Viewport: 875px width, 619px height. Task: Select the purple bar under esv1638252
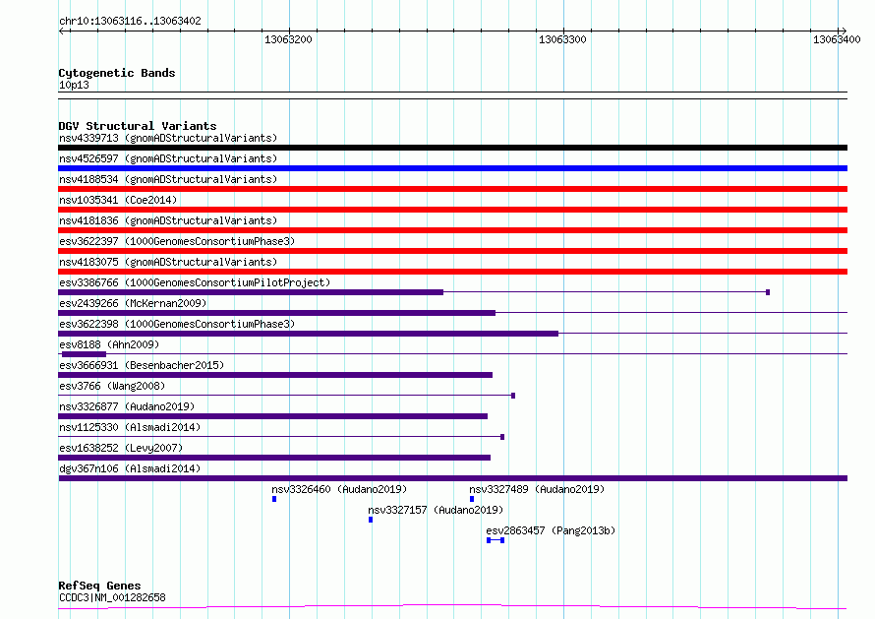tap(274, 458)
